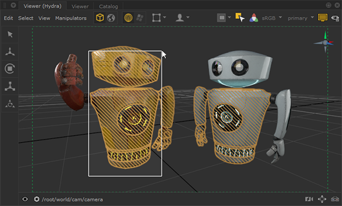Select the center-of-interest manipulator tool

pyautogui.click(x=10, y=104)
